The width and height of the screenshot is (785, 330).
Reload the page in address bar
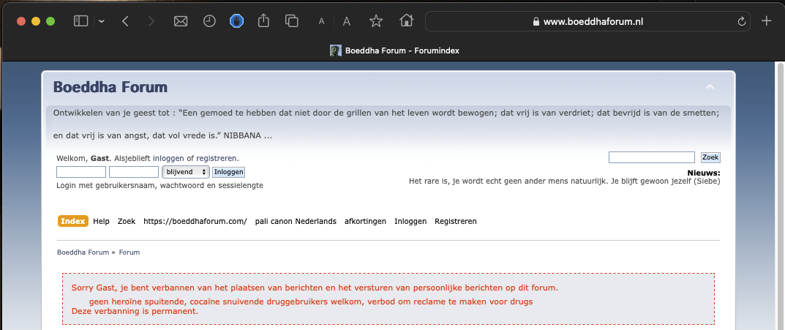point(741,21)
